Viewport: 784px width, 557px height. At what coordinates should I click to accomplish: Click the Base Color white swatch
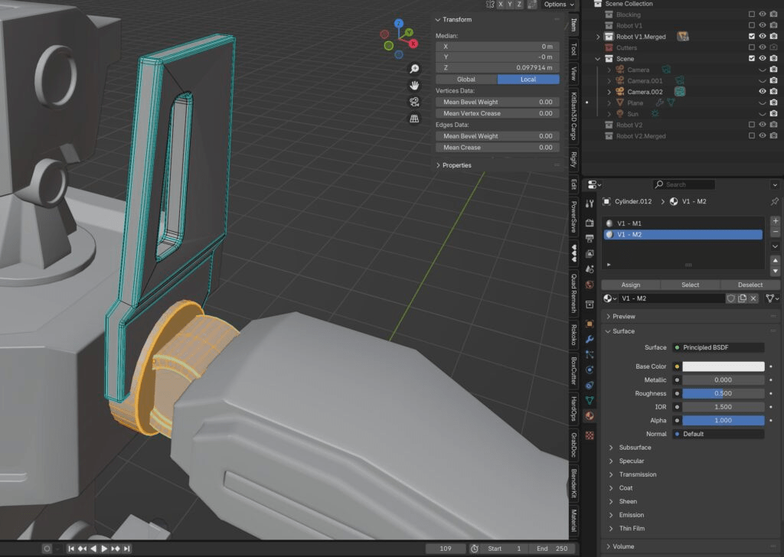723,366
